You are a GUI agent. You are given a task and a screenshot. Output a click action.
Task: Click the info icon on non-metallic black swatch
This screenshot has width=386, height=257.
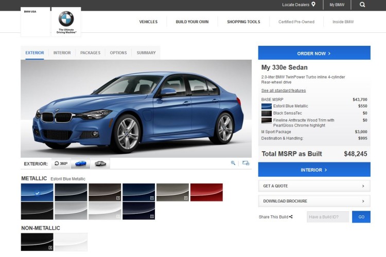click(x=50, y=248)
